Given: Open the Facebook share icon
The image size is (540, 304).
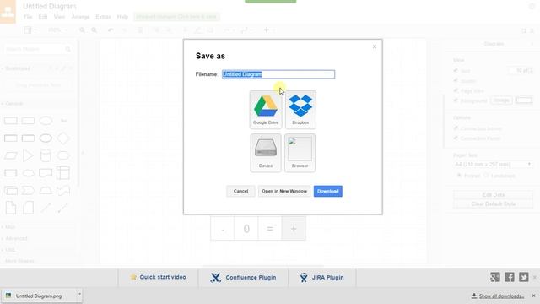Looking at the screenshot, I should 510,277.
